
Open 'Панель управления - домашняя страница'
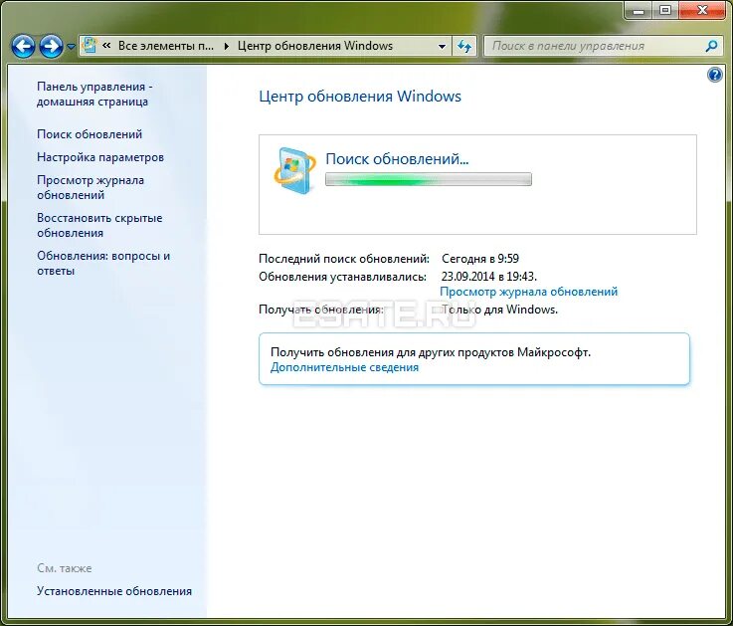(94, 94)
